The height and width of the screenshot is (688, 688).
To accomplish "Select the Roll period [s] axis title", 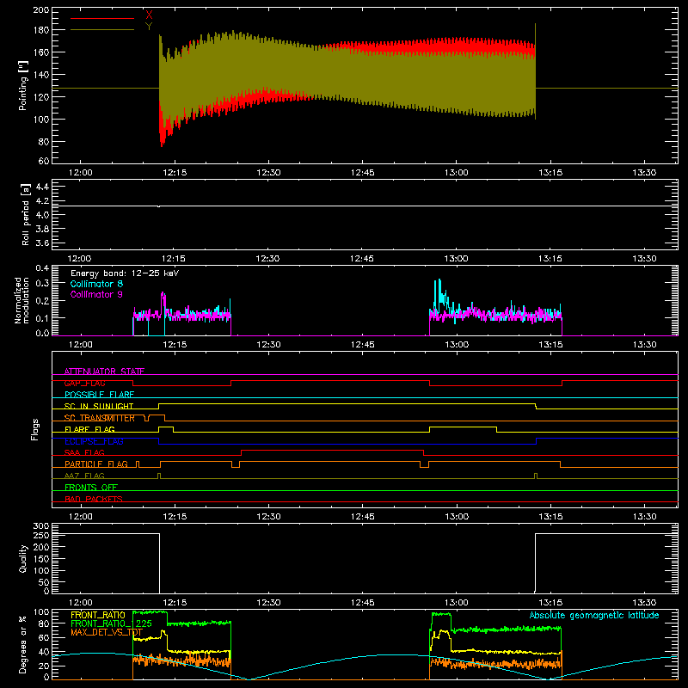I will tap(26, 214).
